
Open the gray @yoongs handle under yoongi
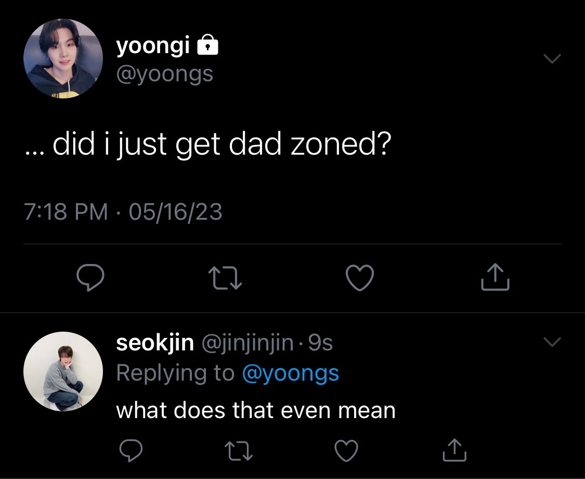click(164, 74)
